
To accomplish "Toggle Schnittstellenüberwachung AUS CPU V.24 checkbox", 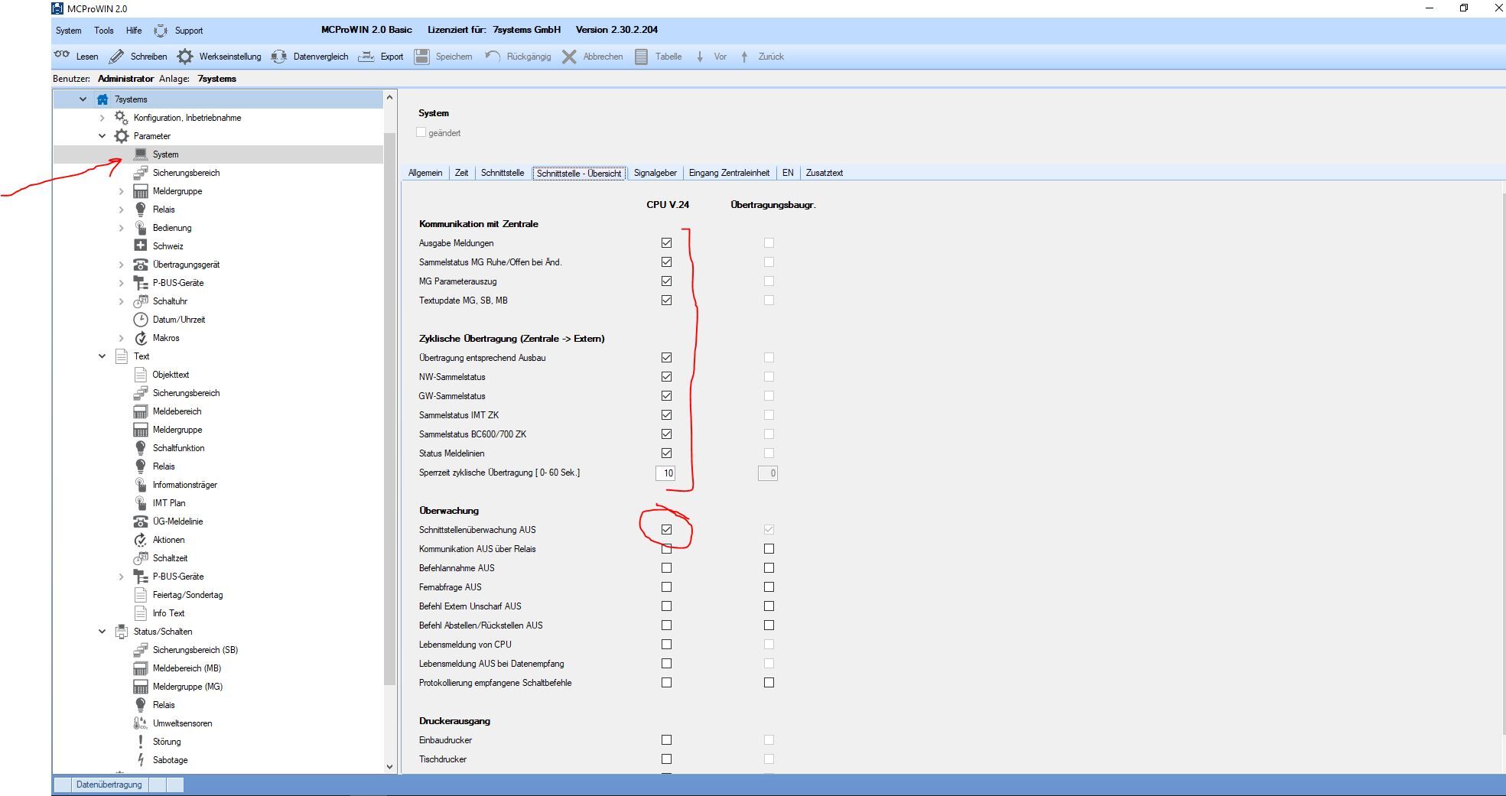I will 666,529.
